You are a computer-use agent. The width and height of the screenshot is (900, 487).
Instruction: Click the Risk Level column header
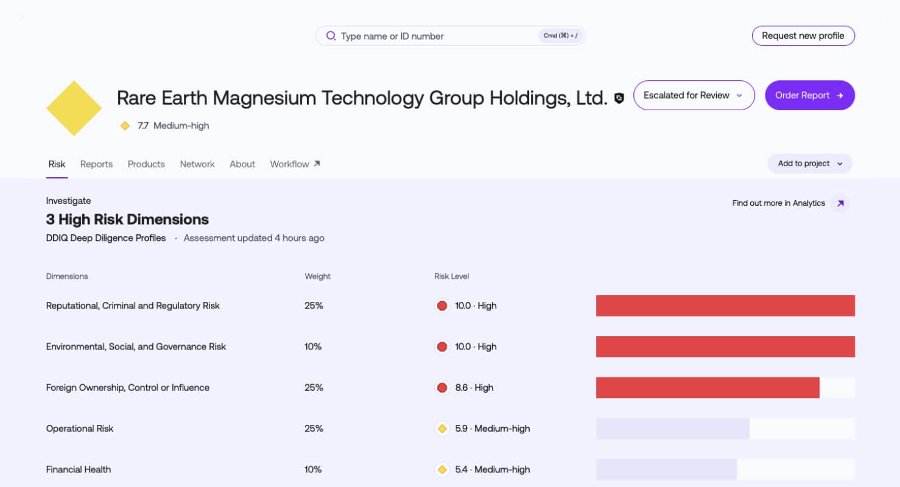(451, 276)
